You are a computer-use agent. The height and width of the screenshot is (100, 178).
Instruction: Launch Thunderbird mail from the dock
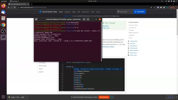tap(3, 12)
